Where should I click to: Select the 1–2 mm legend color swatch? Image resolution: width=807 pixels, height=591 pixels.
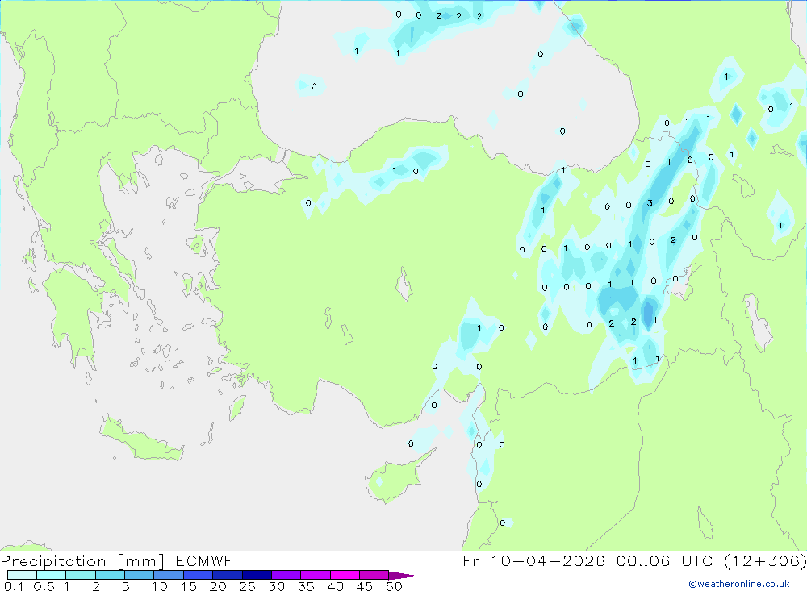point(81,575)
